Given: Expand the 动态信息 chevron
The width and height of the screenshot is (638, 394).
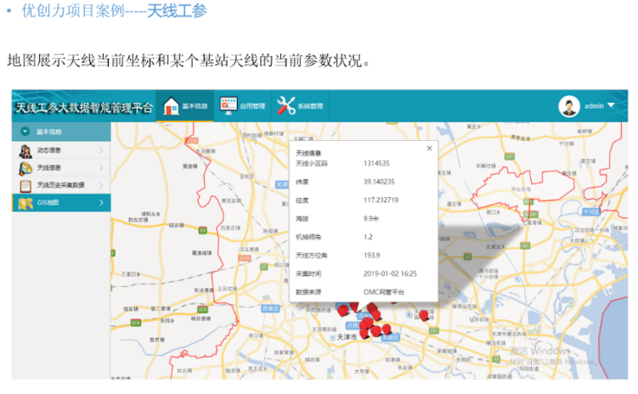Looking at the screenshot, I should 101,150.
